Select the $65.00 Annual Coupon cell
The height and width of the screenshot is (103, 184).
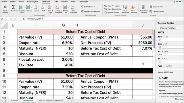(x=143, y=37)
